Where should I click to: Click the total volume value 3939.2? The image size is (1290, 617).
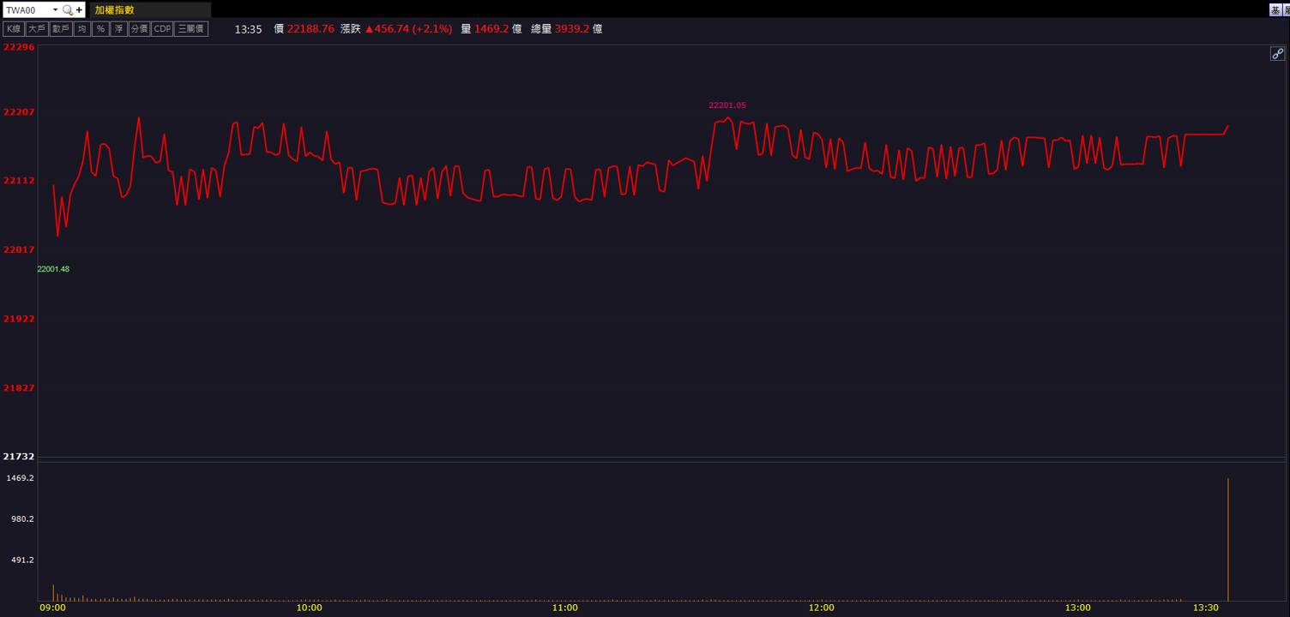pos(572,29)
